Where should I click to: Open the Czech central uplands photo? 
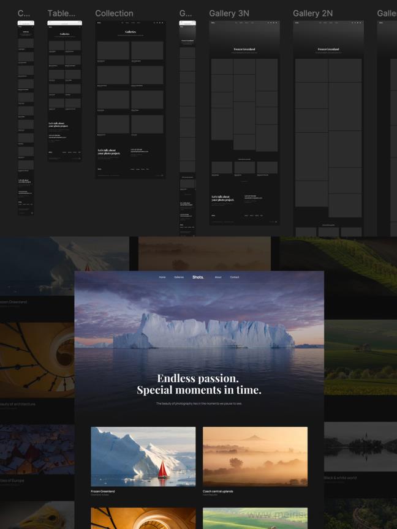255,456
